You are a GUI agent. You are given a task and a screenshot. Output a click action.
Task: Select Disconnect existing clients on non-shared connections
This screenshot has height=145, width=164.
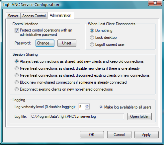coord(17,89)
